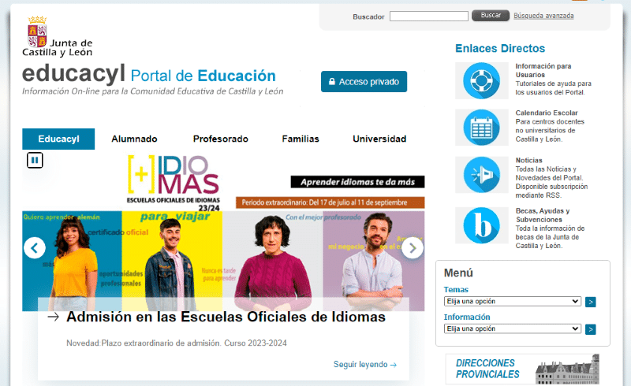Click the Acceso privado button

364,82
